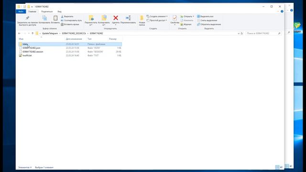Click the Файл "TXT" type cell
Viewport: 306px width, 172px height.
click(x=93, y=55)
